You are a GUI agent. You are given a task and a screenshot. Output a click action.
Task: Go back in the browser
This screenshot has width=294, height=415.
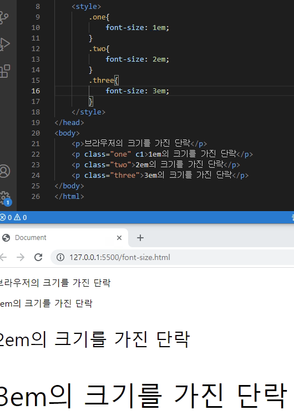click(x=3, y=257)
